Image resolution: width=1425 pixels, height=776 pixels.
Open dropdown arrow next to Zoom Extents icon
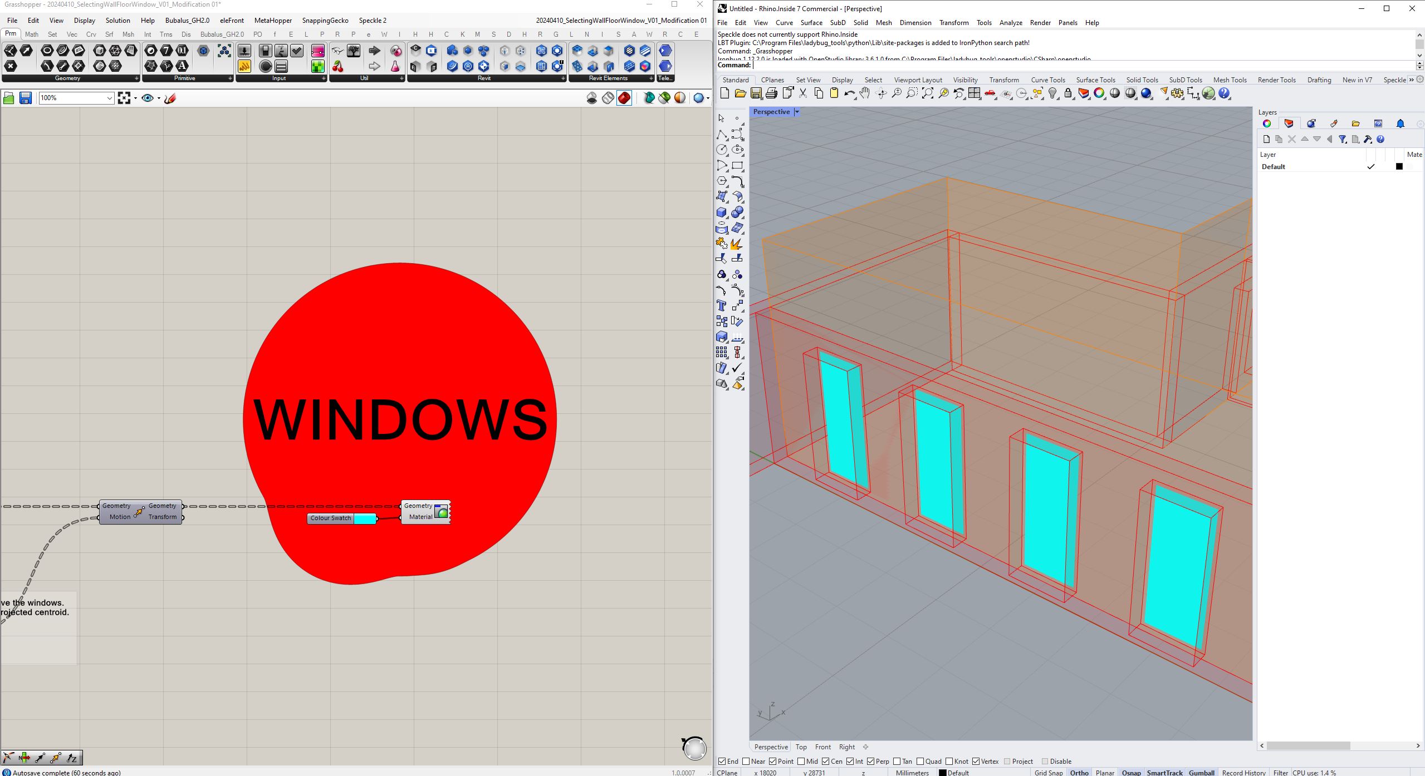click(x=135, y=98)
